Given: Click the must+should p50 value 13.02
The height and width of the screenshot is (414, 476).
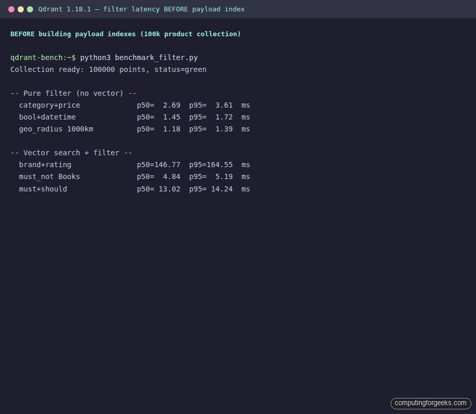Looking at the screenshot, I should (169, 189).
